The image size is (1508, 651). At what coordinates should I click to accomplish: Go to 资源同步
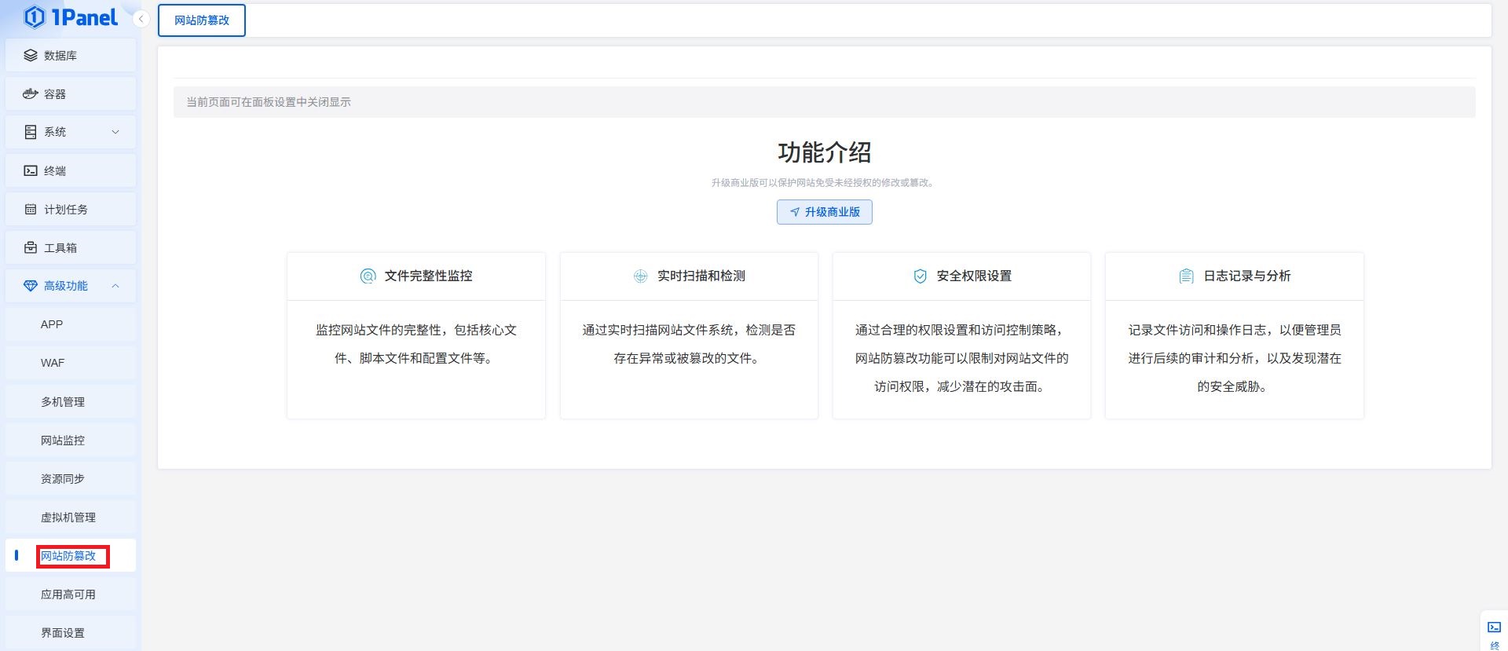[x=71, y=479]
